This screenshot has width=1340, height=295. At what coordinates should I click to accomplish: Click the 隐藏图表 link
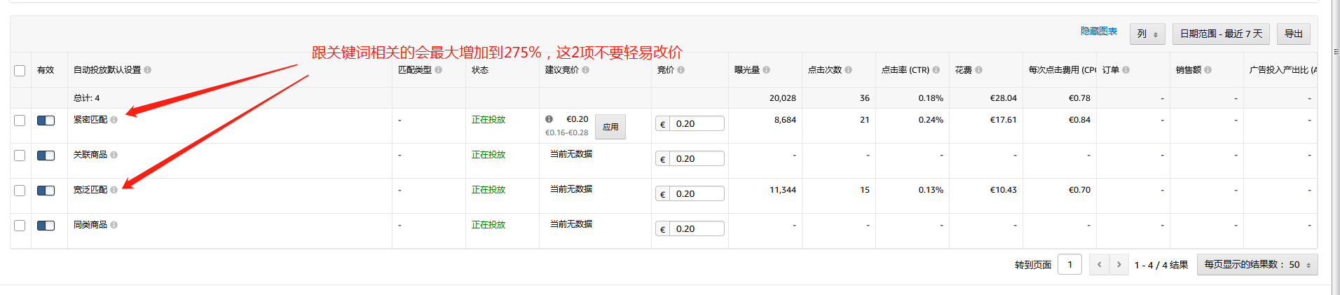click(1098, 32)
